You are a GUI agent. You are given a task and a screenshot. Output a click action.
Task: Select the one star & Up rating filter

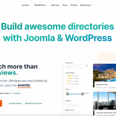73,84
